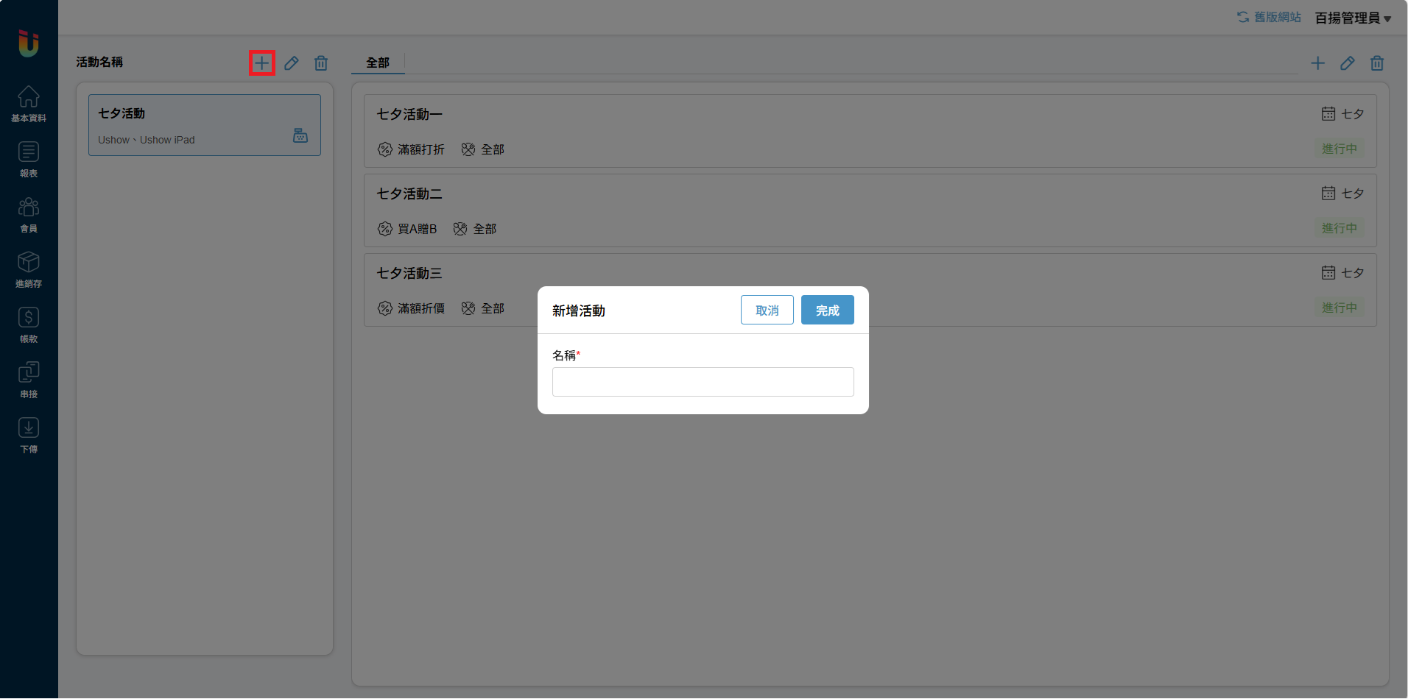Select the 全部 tab
Screen dimensions: 1408x699
pos(378,63)
